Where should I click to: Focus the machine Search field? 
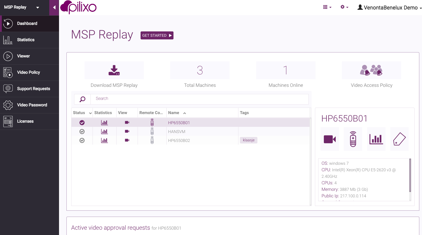point(200,99)
